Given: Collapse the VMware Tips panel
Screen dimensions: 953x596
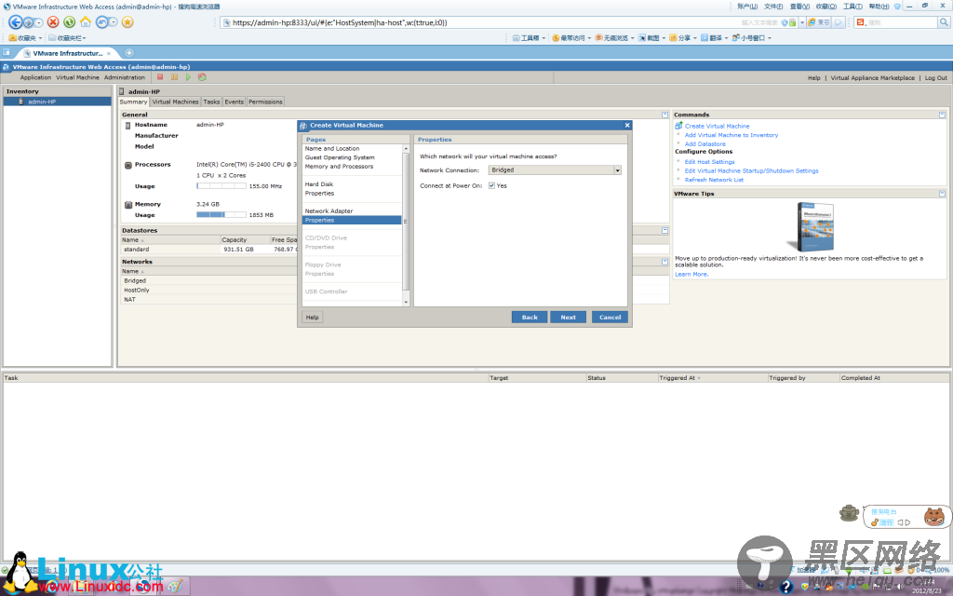Looking at the screenshot, I should (x=942, y=194).
